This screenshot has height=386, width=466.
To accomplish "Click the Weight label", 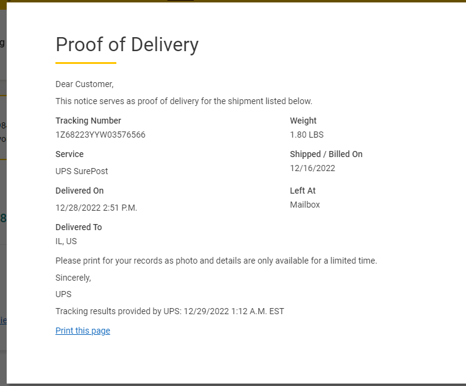I will point(303,121).
